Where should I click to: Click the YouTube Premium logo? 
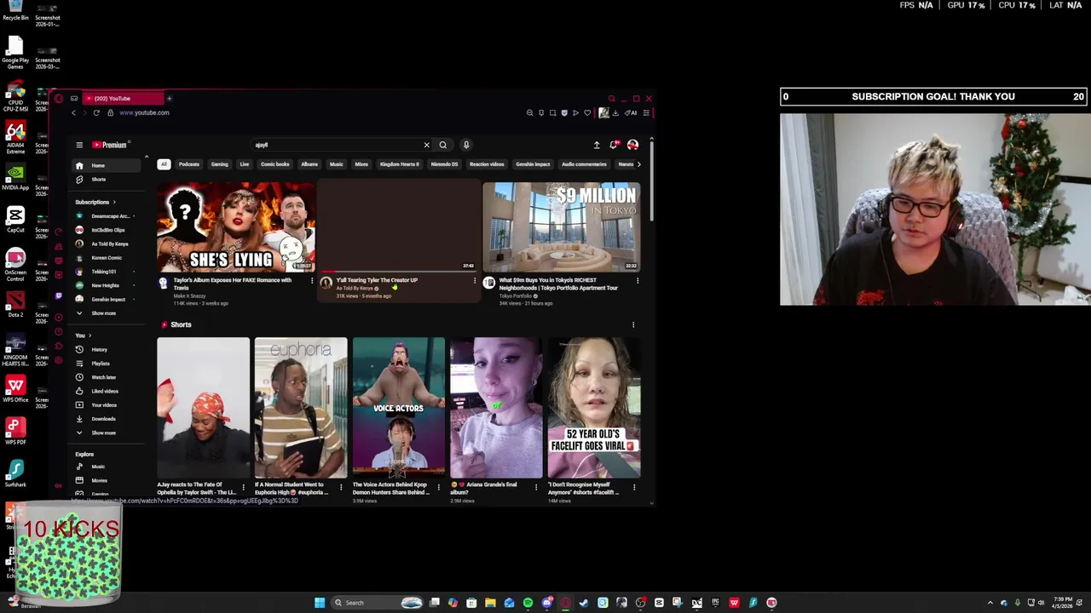[x=110, y=145]
